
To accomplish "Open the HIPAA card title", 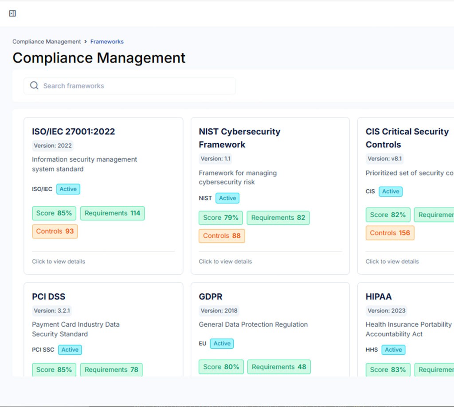I will click(379, 297).
